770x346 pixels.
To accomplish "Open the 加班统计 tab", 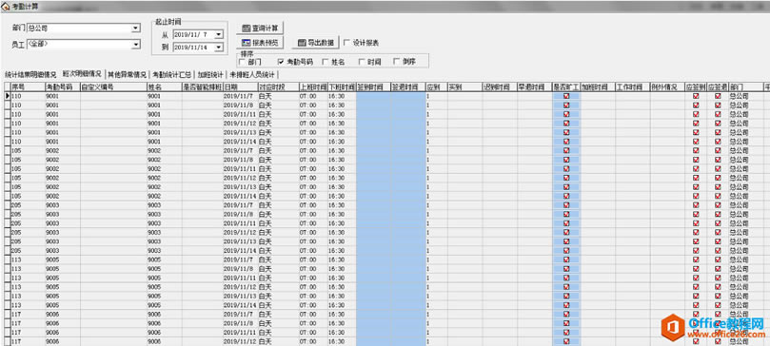I will click(210, 75).
